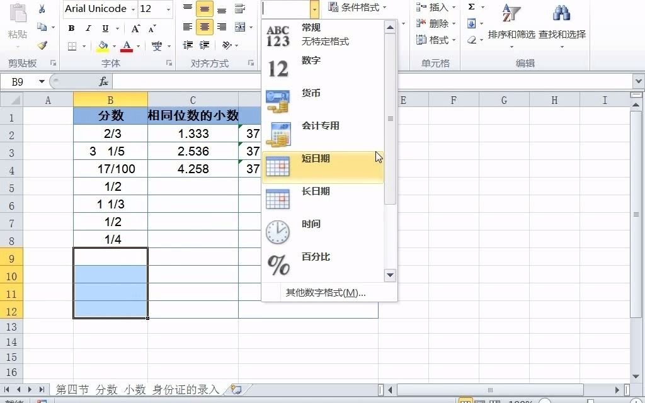Click the format painter brush icon
The width and height of the screenshot is (645, 403).
pyautogui.click(x=42, y=45)
